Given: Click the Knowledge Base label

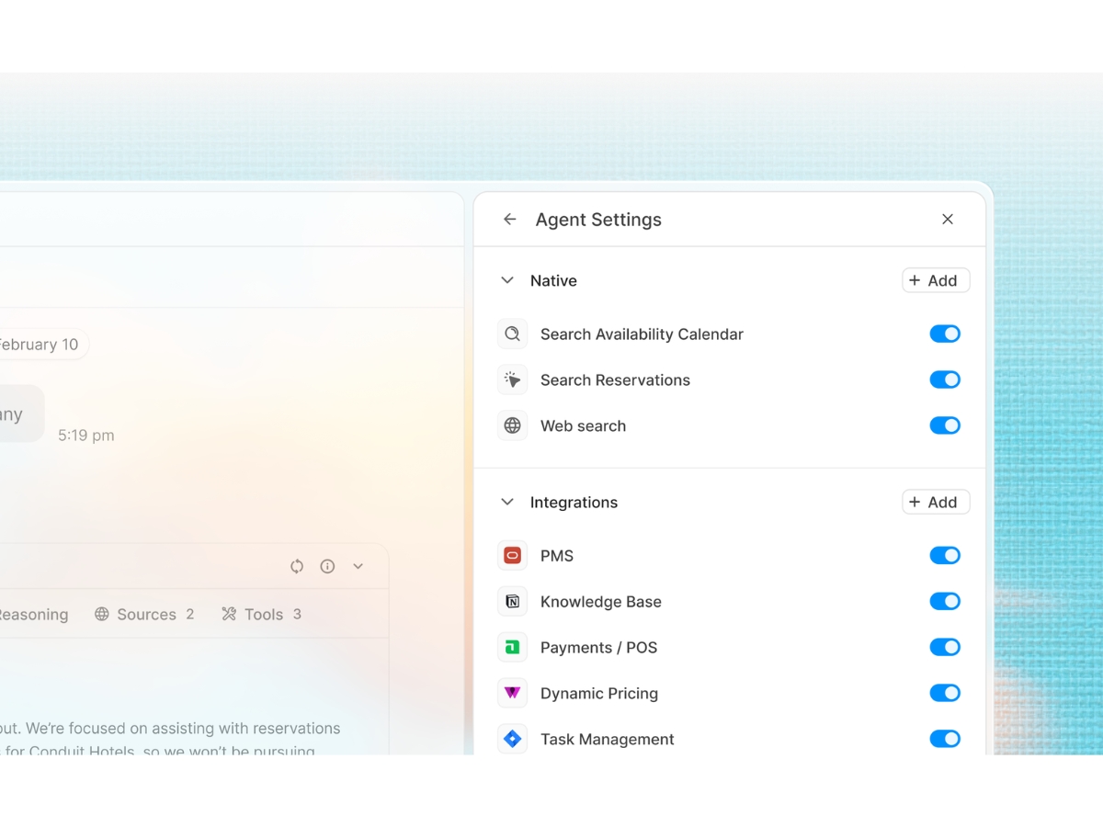Looking at the screenshot, I should click(601, 602).
